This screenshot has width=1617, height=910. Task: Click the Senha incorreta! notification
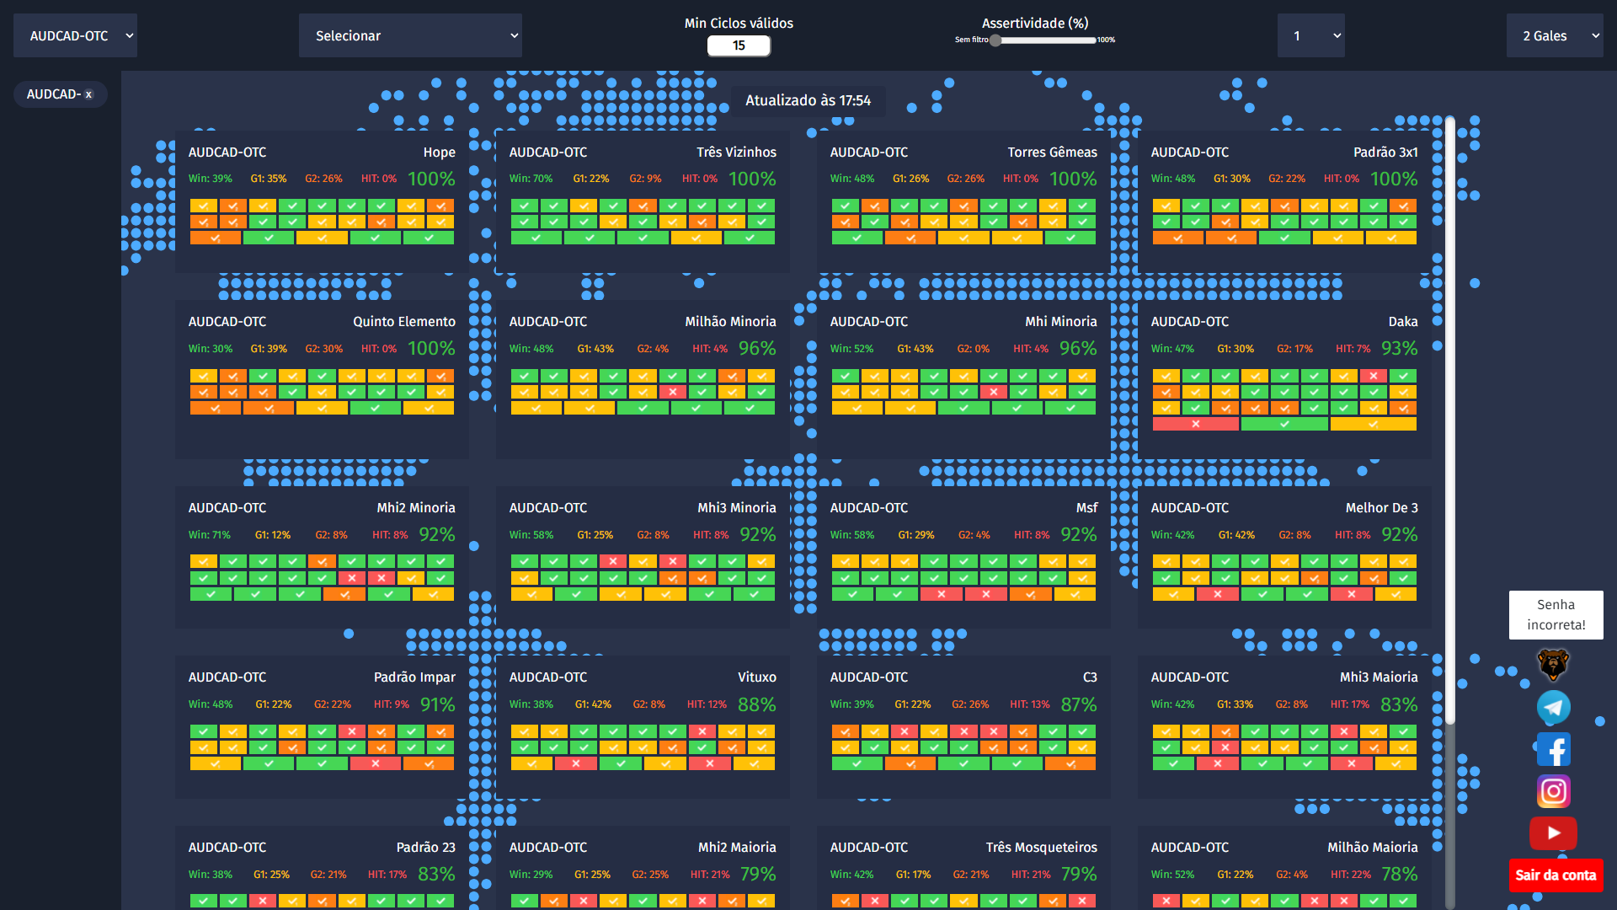[x=1556, y=614]
